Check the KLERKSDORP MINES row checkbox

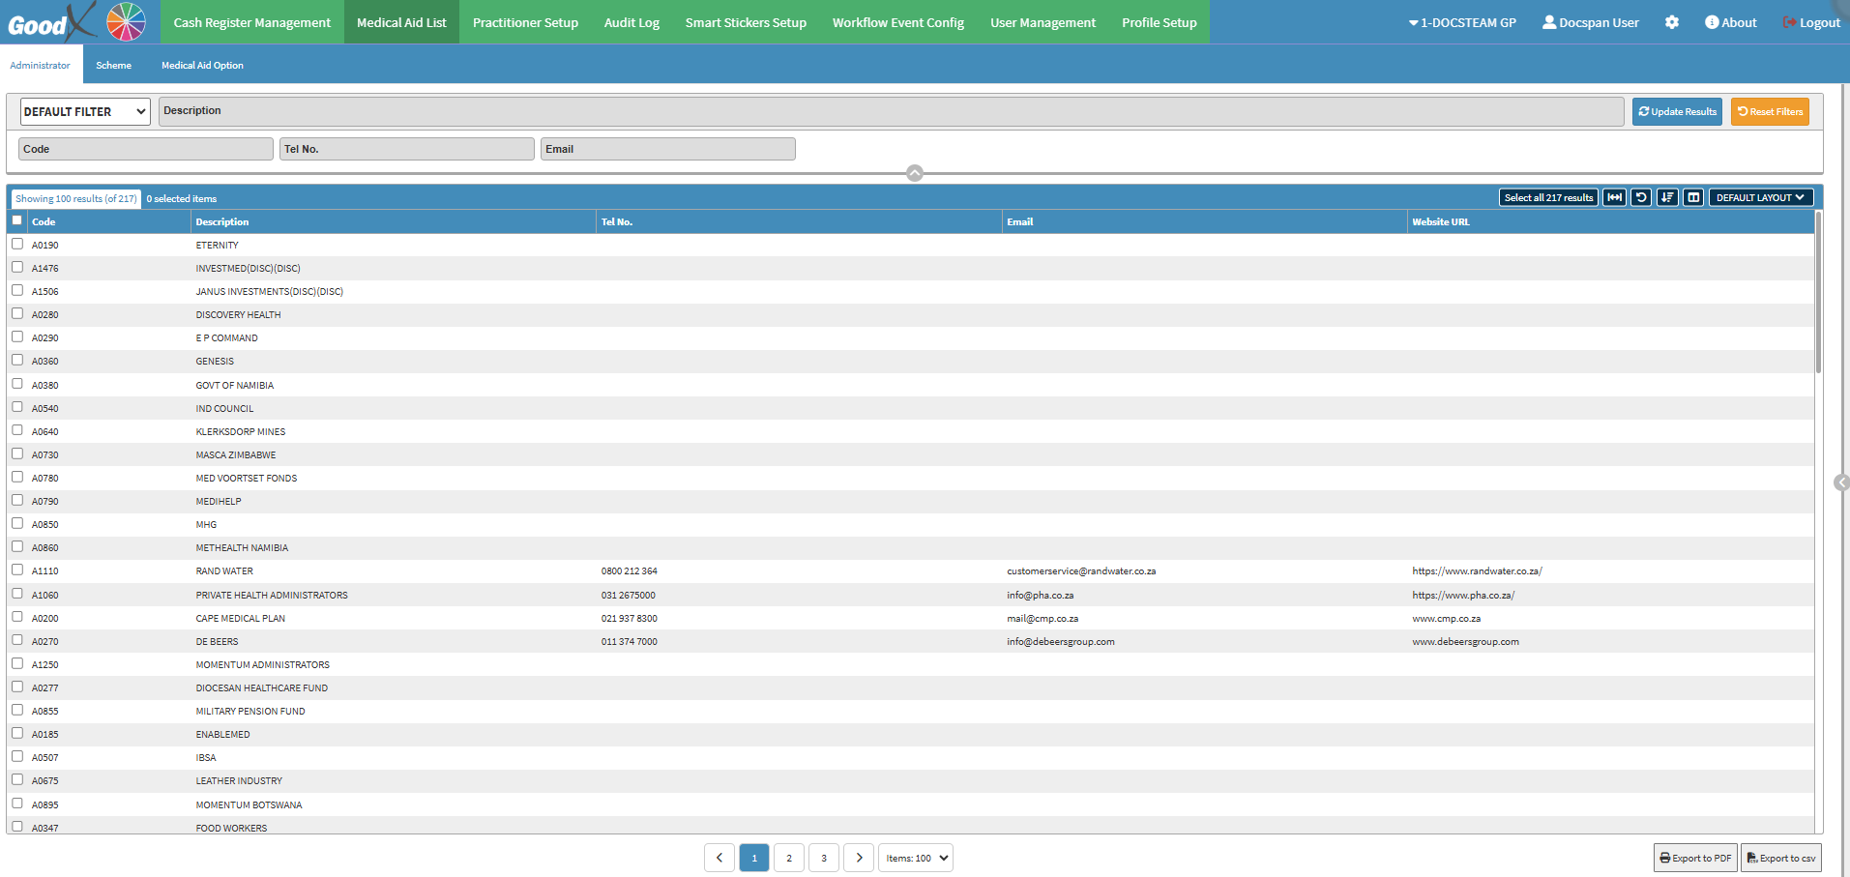pos(16,430)
